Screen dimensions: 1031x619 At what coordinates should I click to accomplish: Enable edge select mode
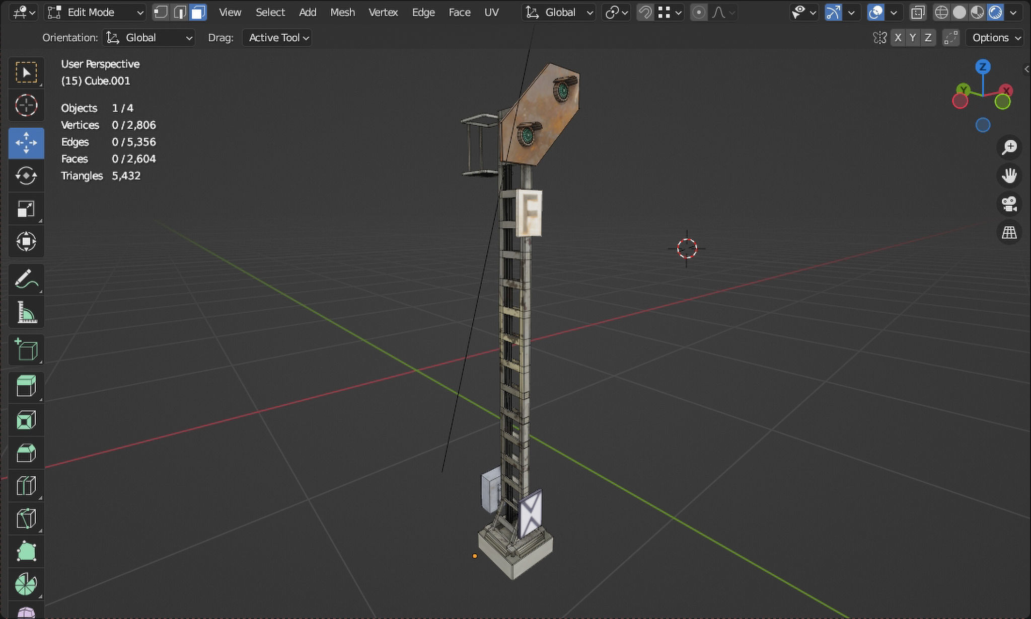(x=180, y=12)
